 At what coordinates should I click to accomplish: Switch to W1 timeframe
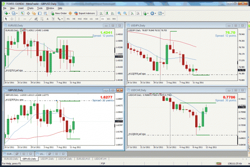click(x=108, y=19)
